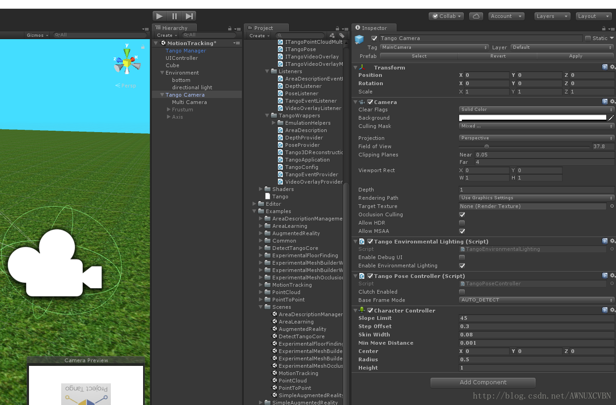616x405 pixels.
Task: Open Clear Flags dropdown
Action: click(536, 110)
